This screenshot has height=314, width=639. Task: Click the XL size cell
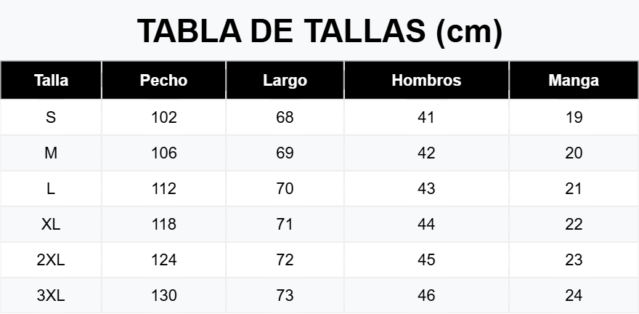pos(51,225)
